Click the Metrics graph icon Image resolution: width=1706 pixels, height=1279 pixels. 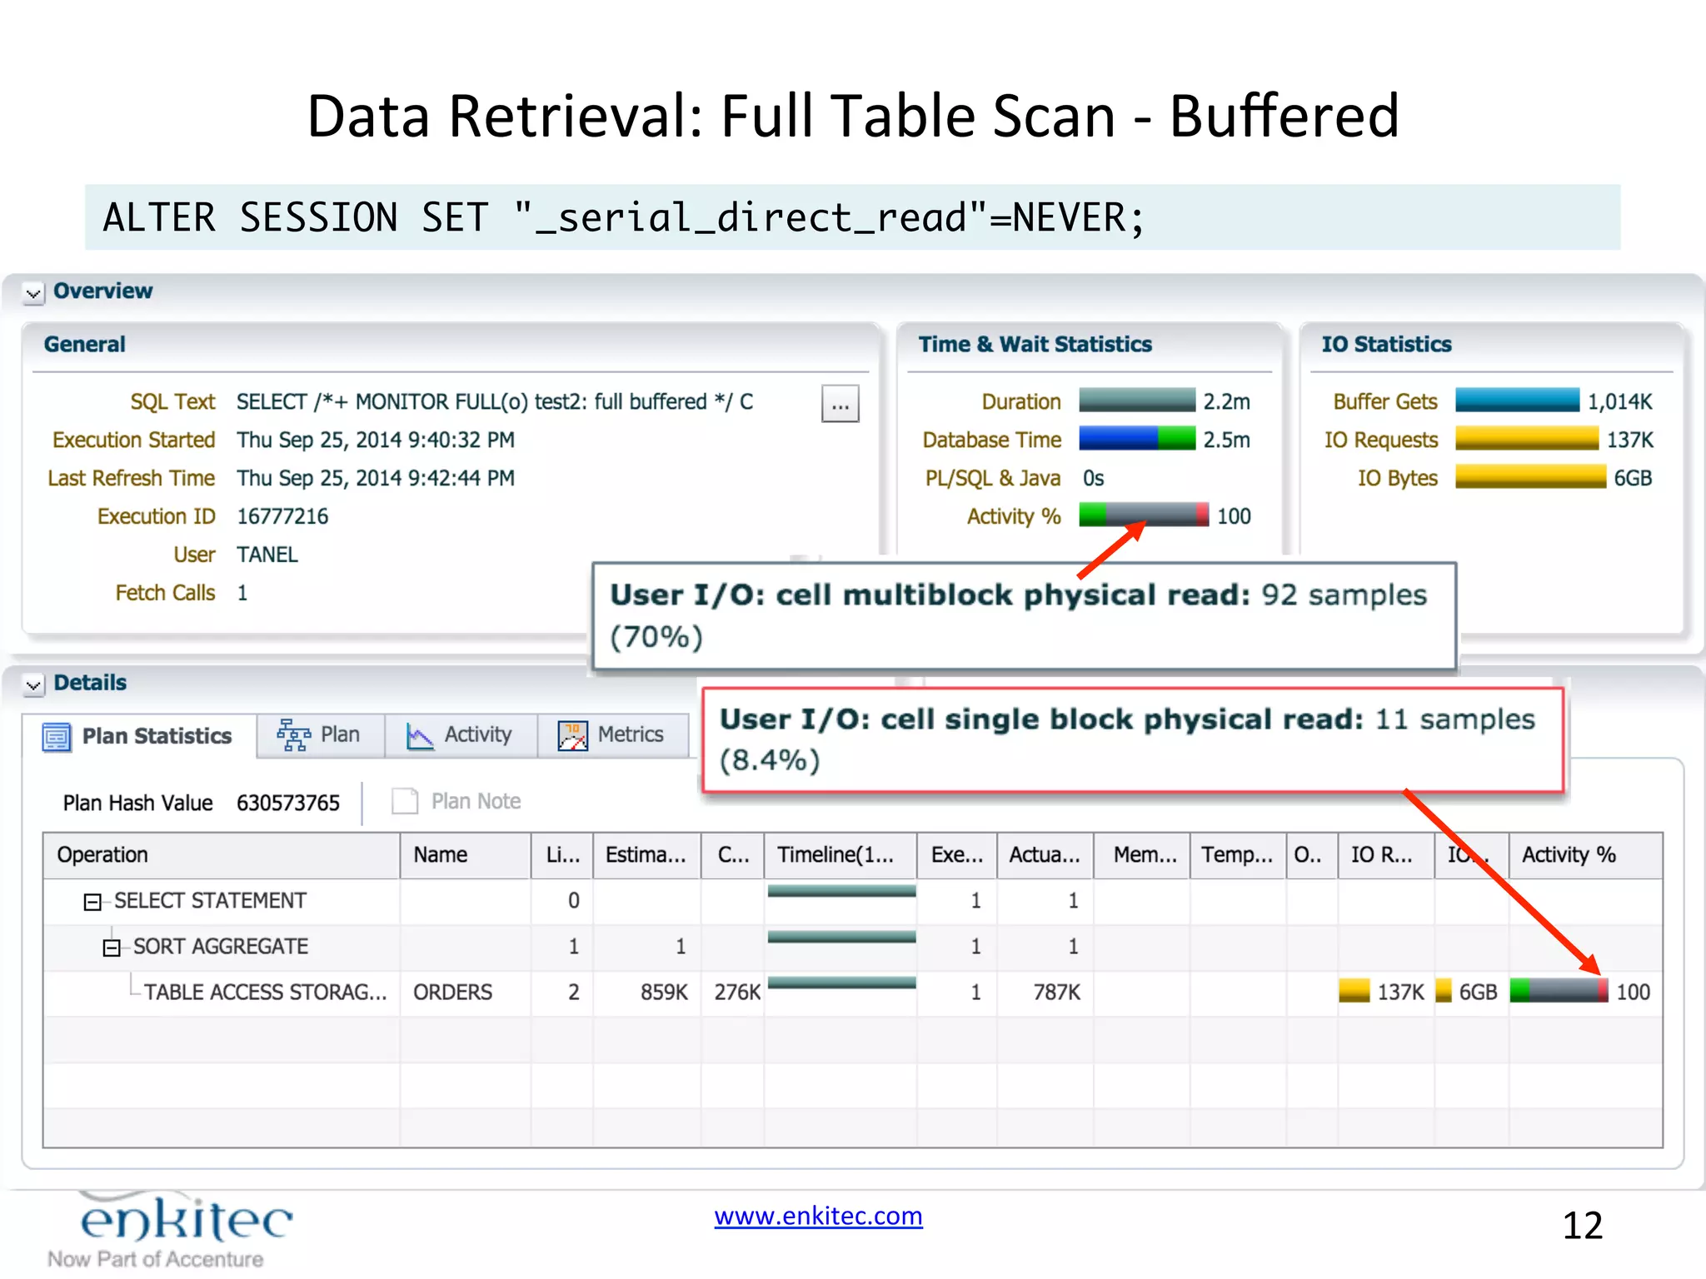click(x=573, y=736)
